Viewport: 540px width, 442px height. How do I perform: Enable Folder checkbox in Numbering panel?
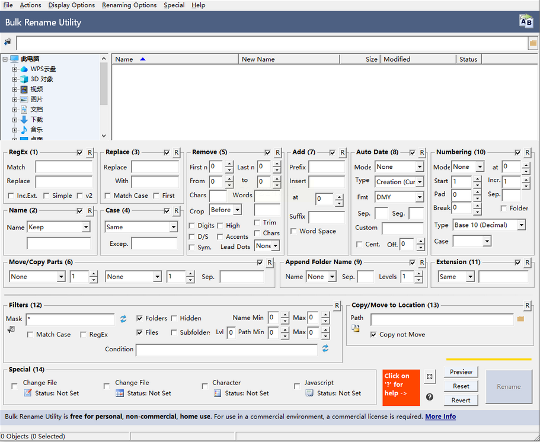coord(503,209)
